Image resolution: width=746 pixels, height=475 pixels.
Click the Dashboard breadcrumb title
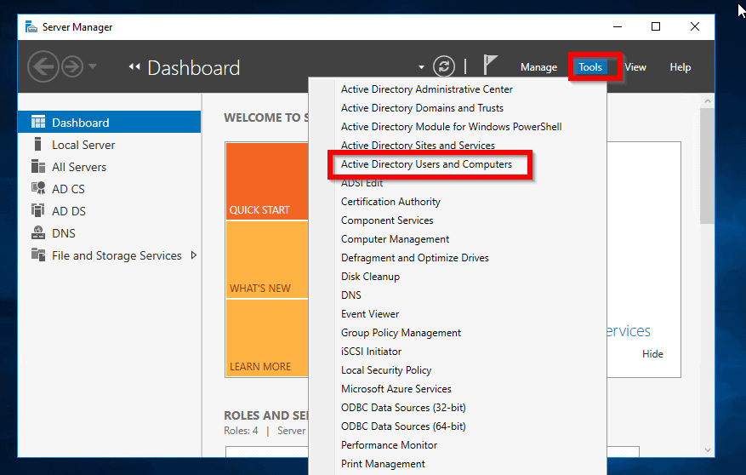(194, 67)
